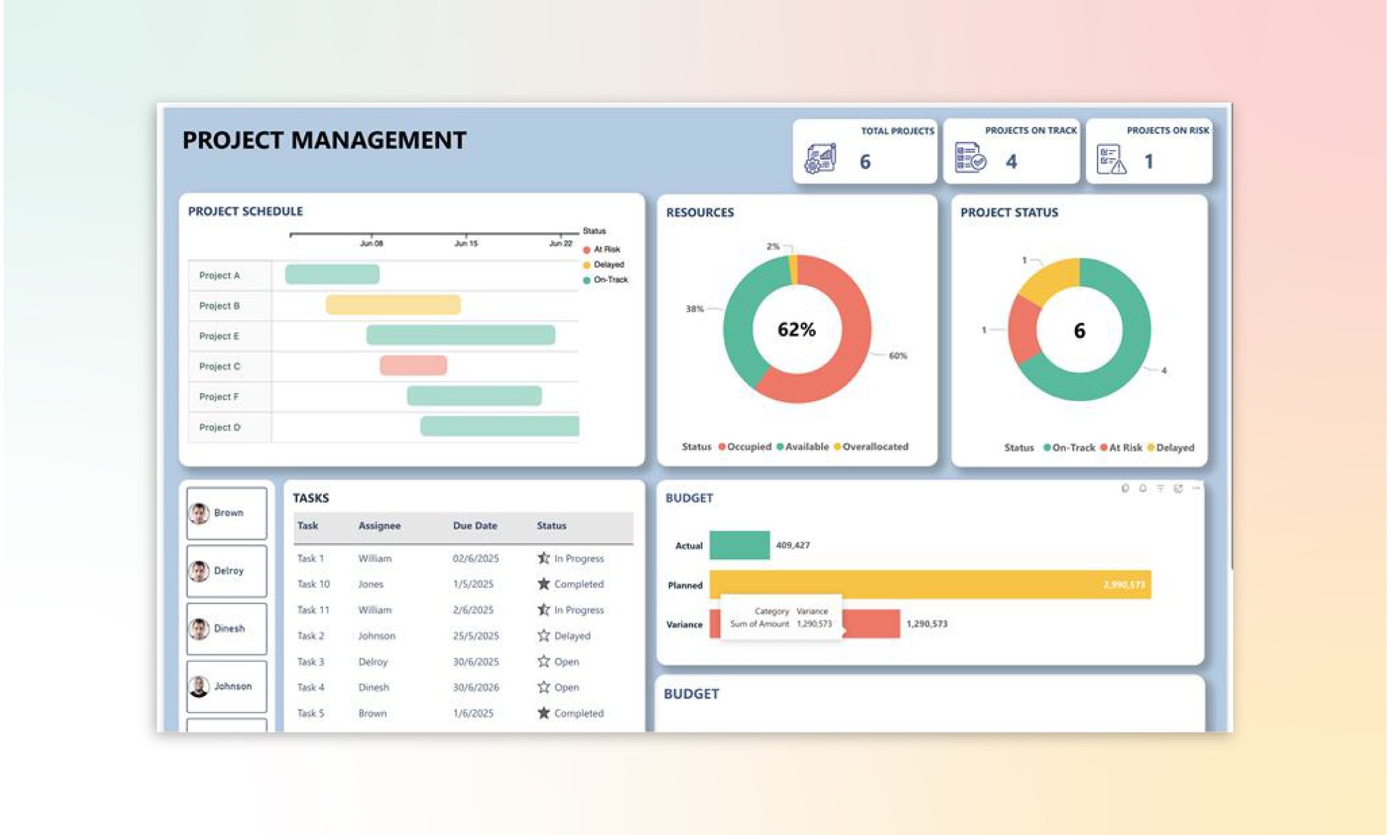
Task: Select the Tasks panel header
Action: tap(310, 498)
